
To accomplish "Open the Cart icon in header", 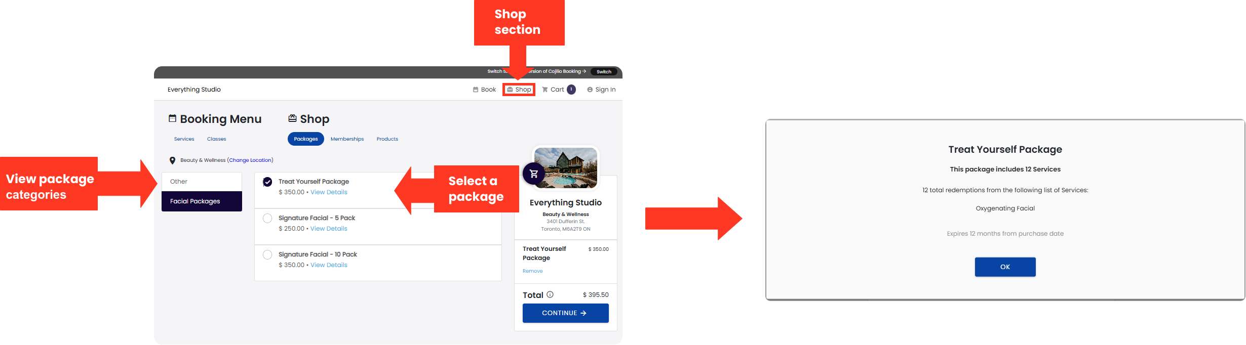I will [x=545, y=90].
